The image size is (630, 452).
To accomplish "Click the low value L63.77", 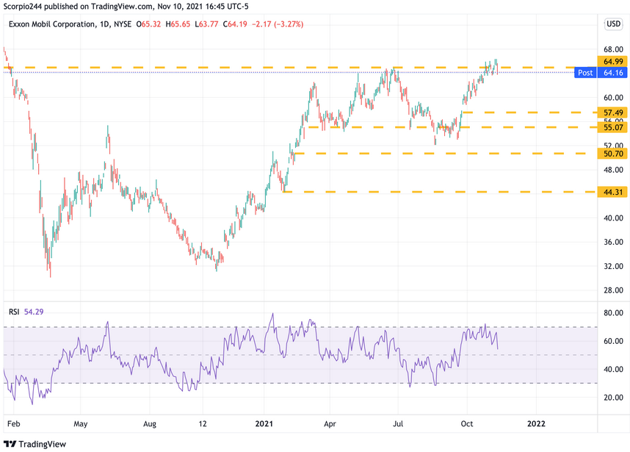I will coord(206,24).
